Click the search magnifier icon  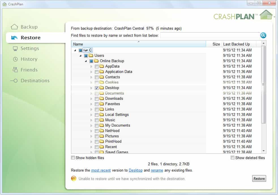point(263,35)
